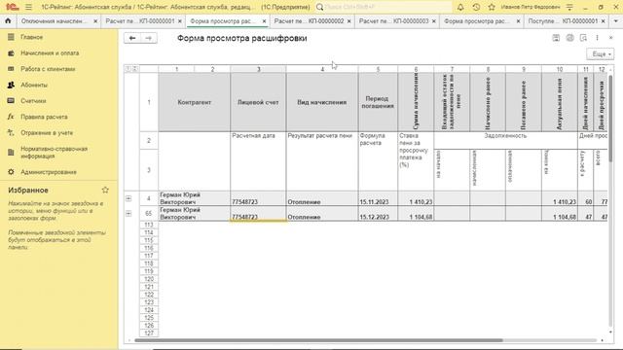
Task: Close the decoding form with X
Action: (x=610, y=38)
